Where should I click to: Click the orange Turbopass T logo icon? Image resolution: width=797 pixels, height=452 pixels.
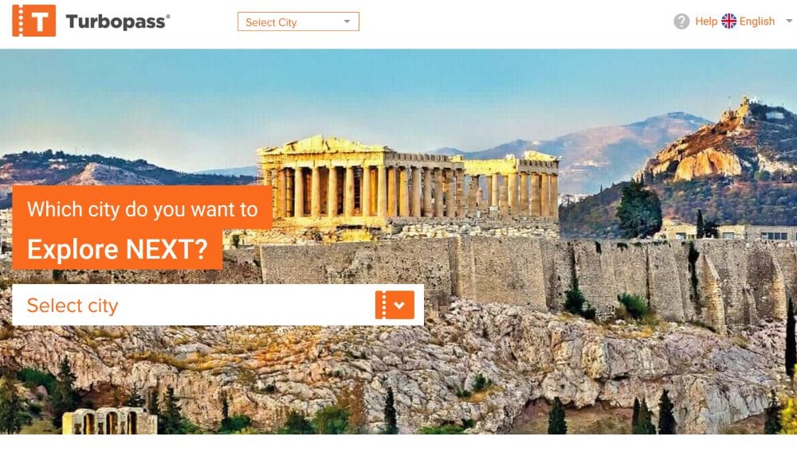[x=34, y=21]
